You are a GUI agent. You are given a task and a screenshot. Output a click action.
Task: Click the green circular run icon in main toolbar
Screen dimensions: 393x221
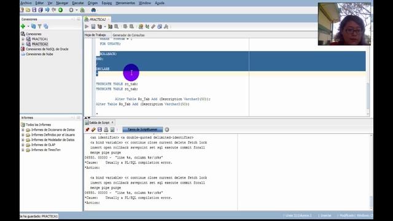click(60, 10)
